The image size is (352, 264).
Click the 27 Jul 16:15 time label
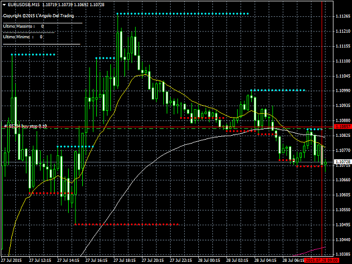pyautogui.click(x=96, y=261)
